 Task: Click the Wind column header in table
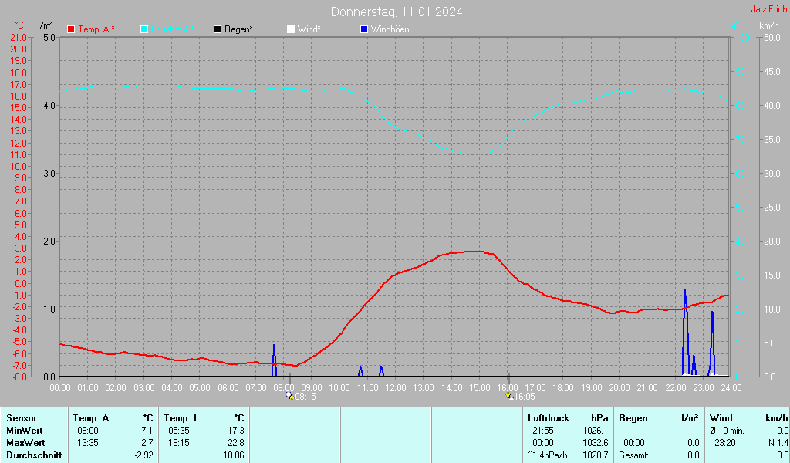pyautogui.click(x=721, y=418)
